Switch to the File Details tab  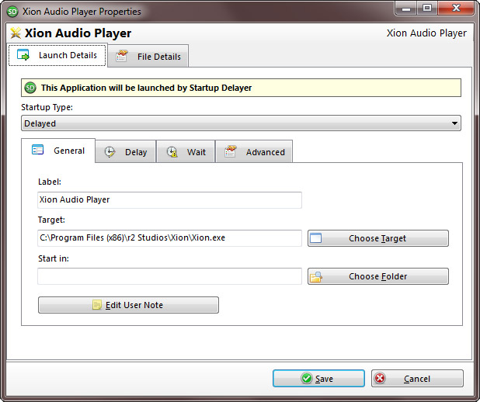pyautogui.click(x=148, y=57)
